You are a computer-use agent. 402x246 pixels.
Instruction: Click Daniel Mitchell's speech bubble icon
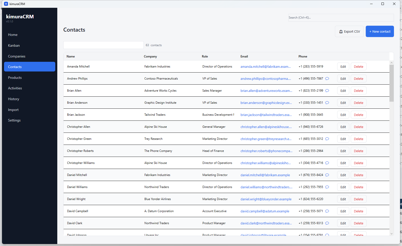point(327,175)
